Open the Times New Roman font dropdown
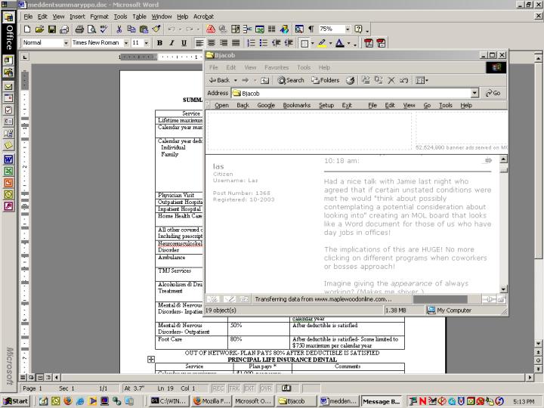The height and width of the screenshot is (408, 544). pos(126,43)
